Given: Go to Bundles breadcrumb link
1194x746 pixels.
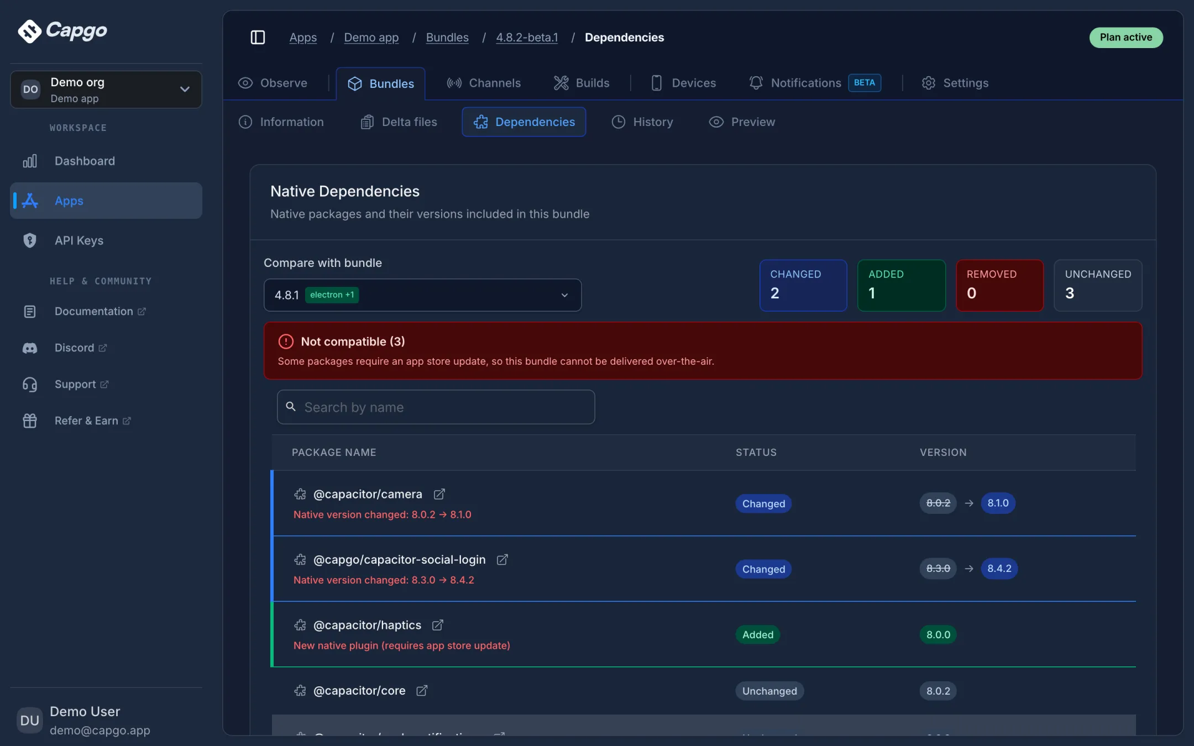Looking at the screenshot, I should tap(447, 37).
